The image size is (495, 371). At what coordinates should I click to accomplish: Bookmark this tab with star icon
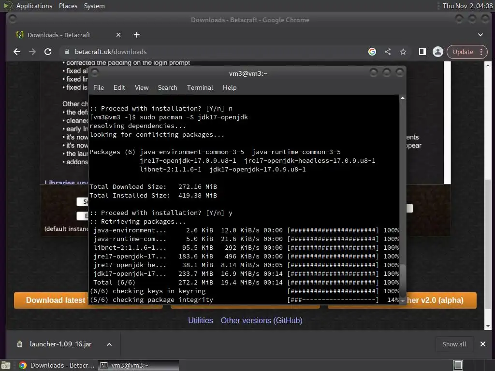403,52
